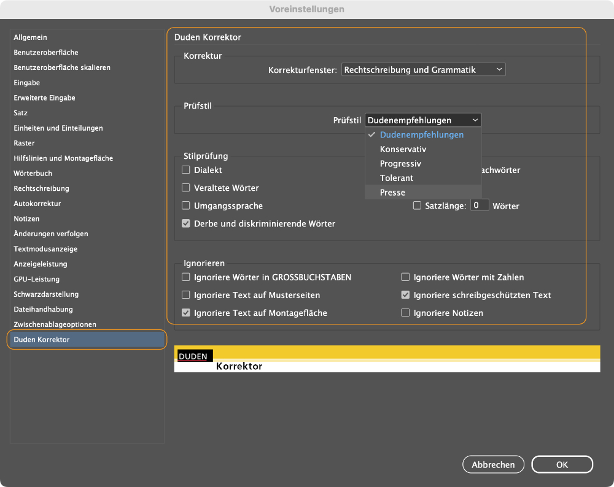The width and height of the screenshot is (614, 487).
Task: Open Notizen preferences
Action: [x=26, y=219]
